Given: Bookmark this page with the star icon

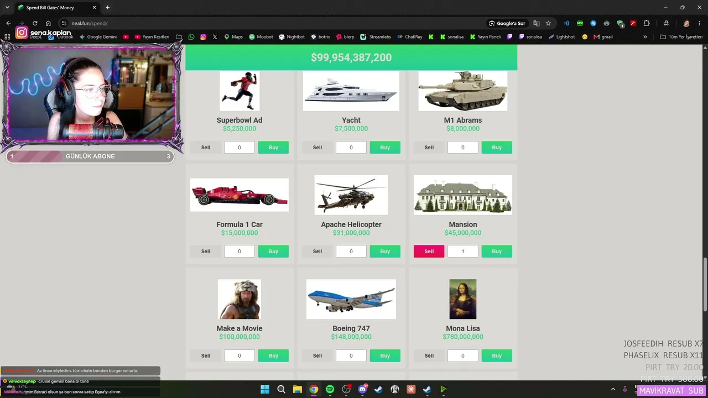Looking at the screenshot, I should point(548,23).
